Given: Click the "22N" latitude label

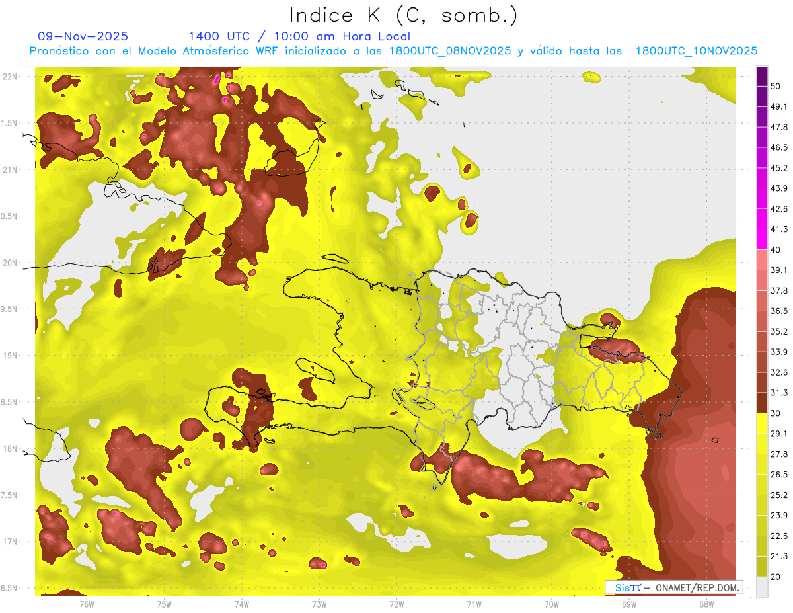Looking at the screenshot, I should click(10, 76).
